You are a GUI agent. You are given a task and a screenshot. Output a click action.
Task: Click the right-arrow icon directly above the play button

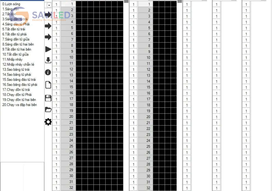48,37
